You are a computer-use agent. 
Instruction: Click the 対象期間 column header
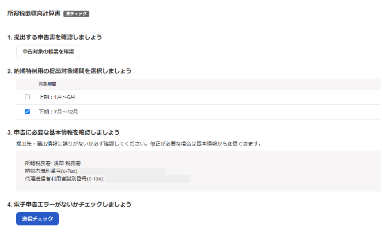click(x=47, y=84)
